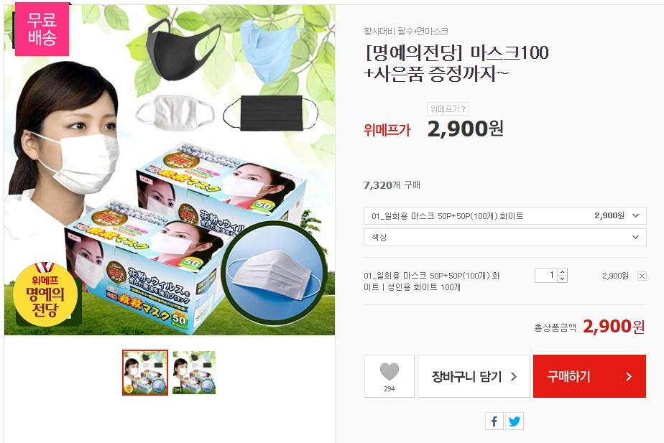Select the first product thumbnail
The width and height of the screenshot is (664, 443).
(x=145, y=373)
